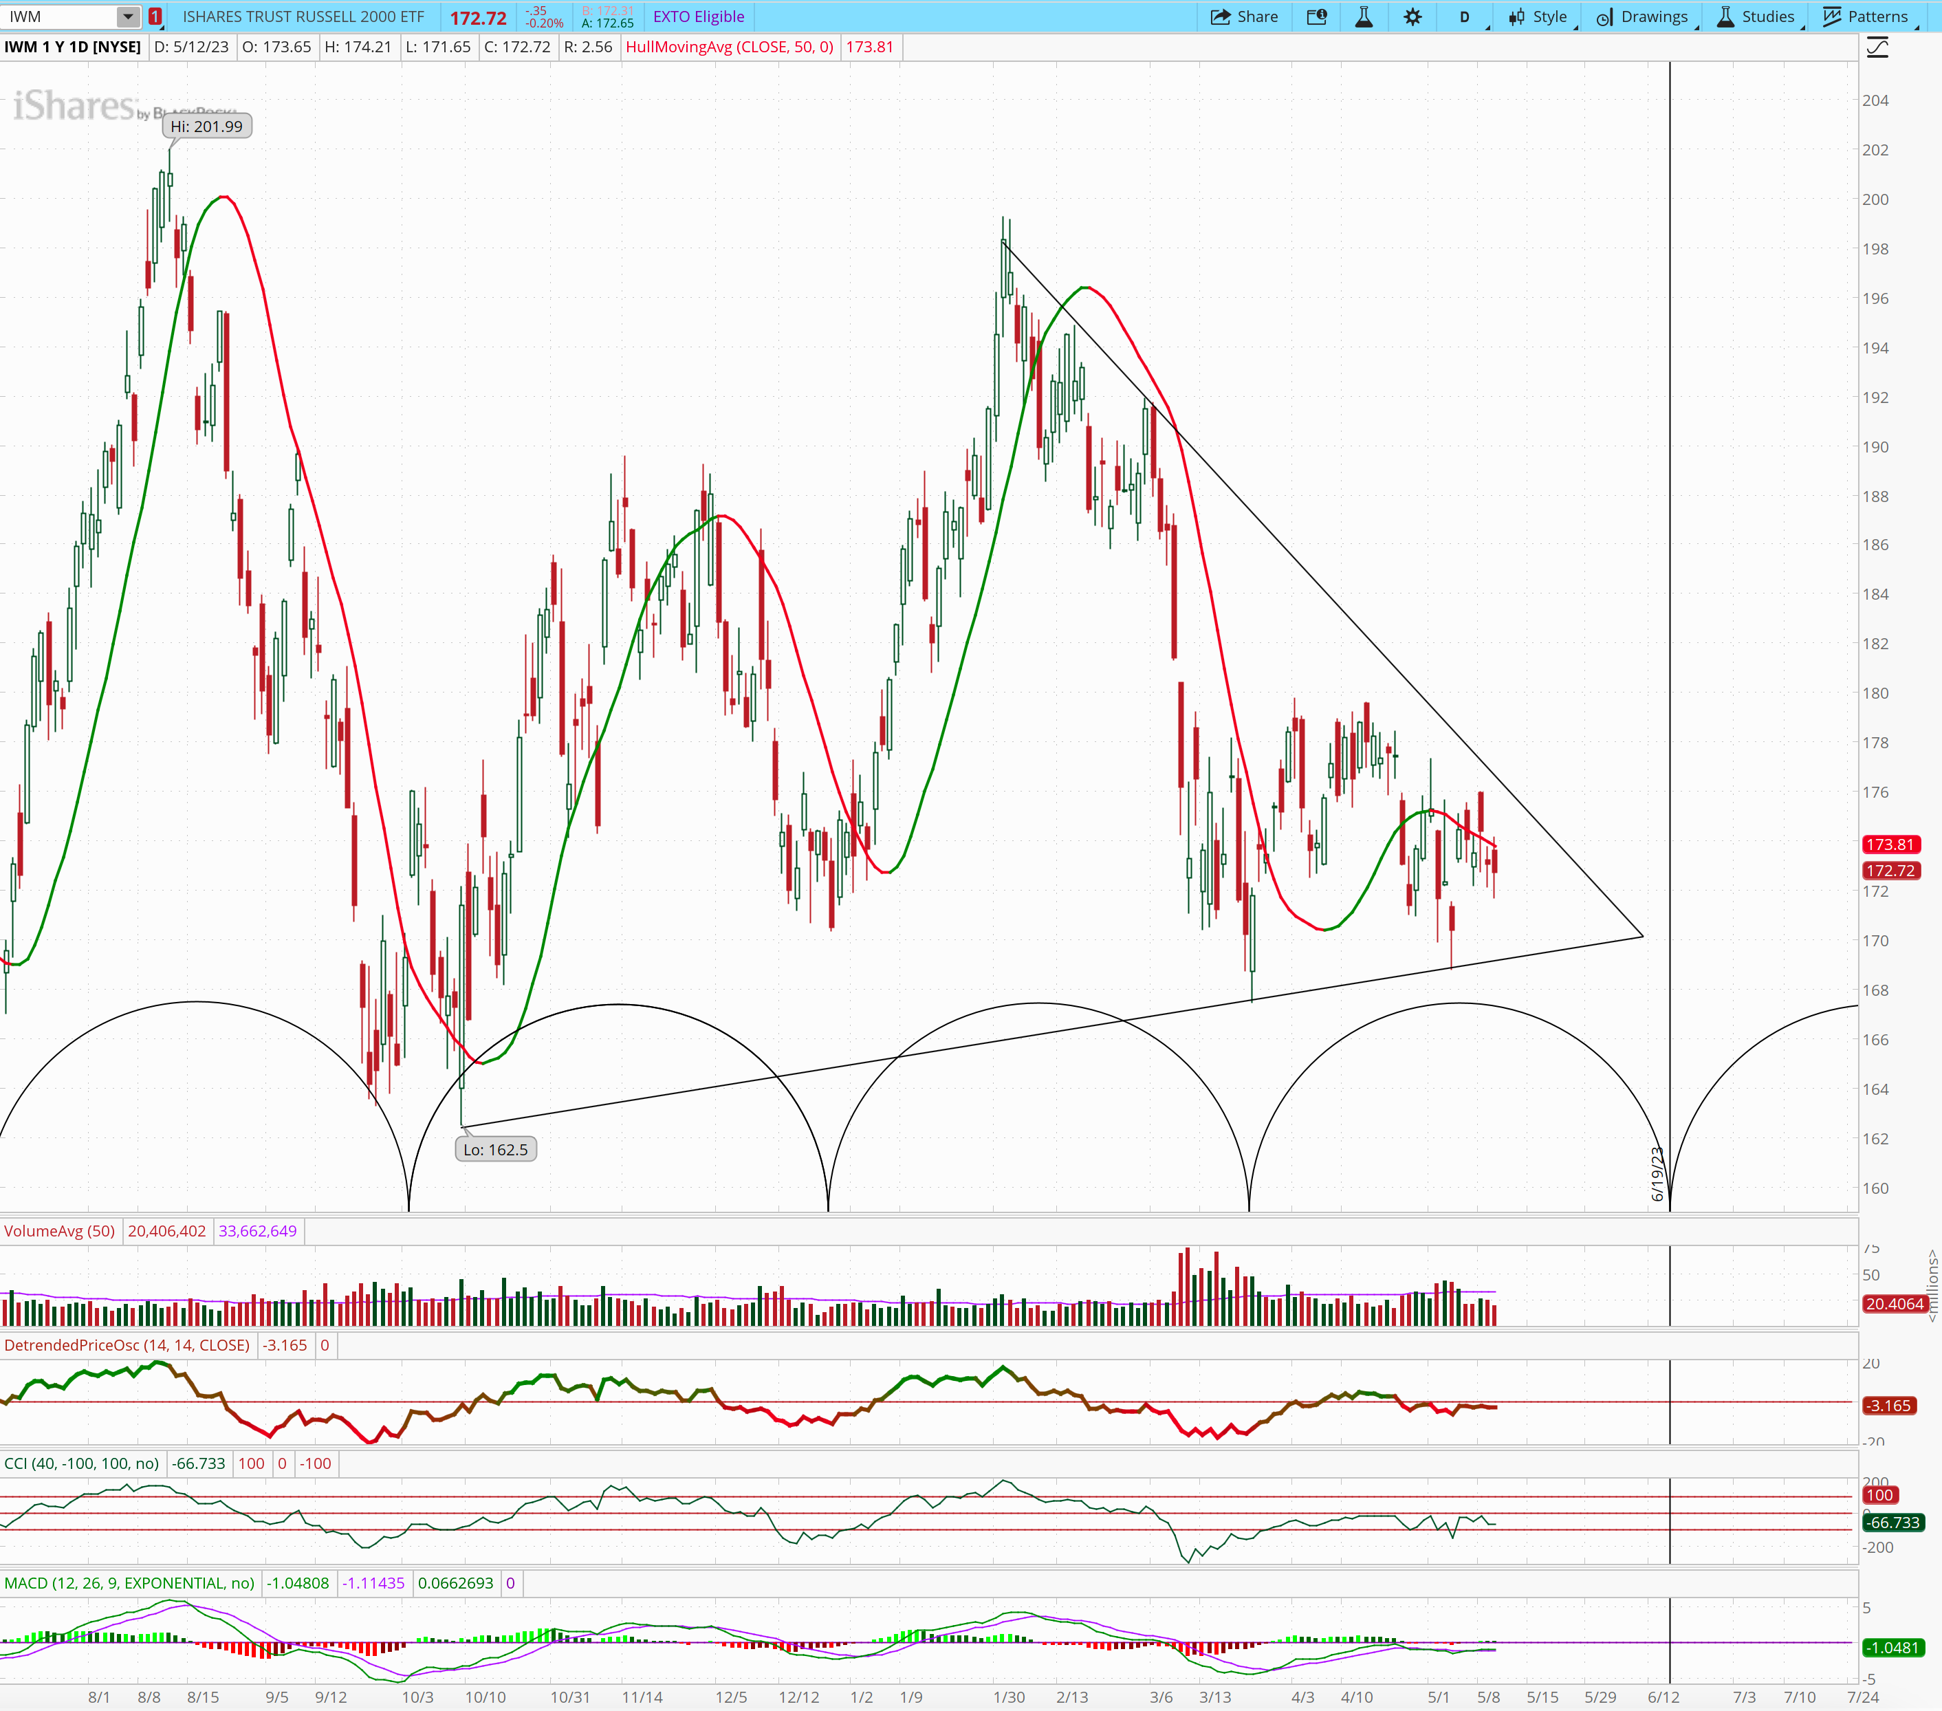
Task: Click MACD (12, 26, 9, EXPONENTIAL, no) label
Action: [x=129, y=1583]
